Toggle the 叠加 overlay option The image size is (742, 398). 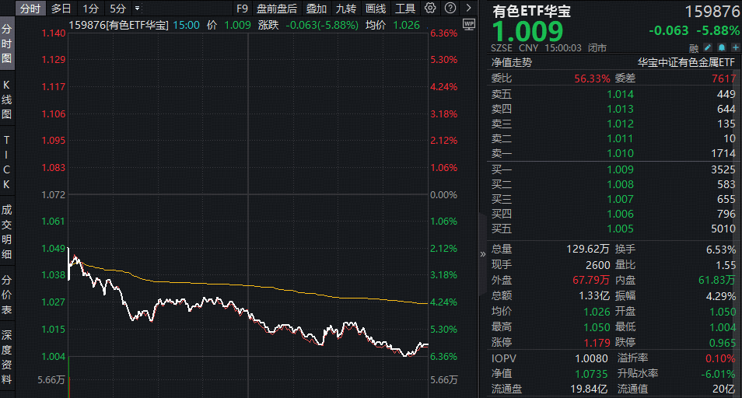[x=316, y=9]
